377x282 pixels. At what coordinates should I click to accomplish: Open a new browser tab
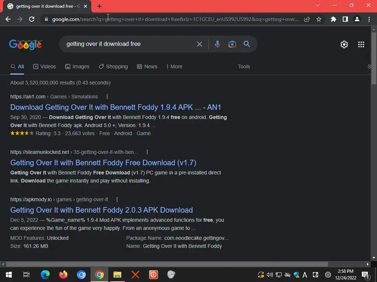[x=99, y=6]
